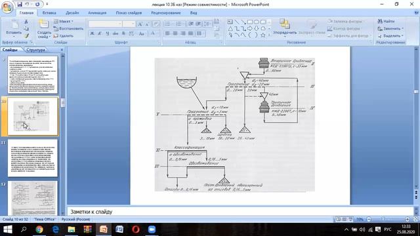Toggle strikethrough text formatting

(x=115, y=33)
